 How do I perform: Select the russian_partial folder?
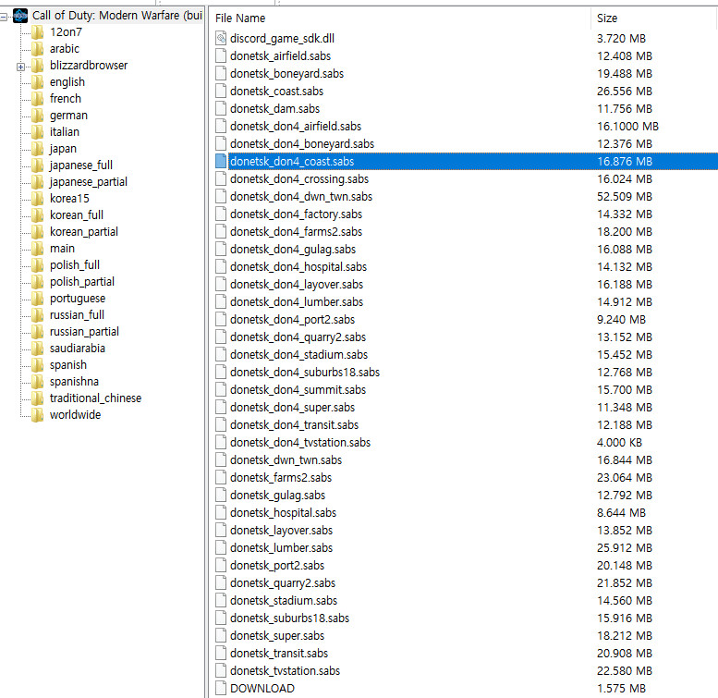(84, 332)
